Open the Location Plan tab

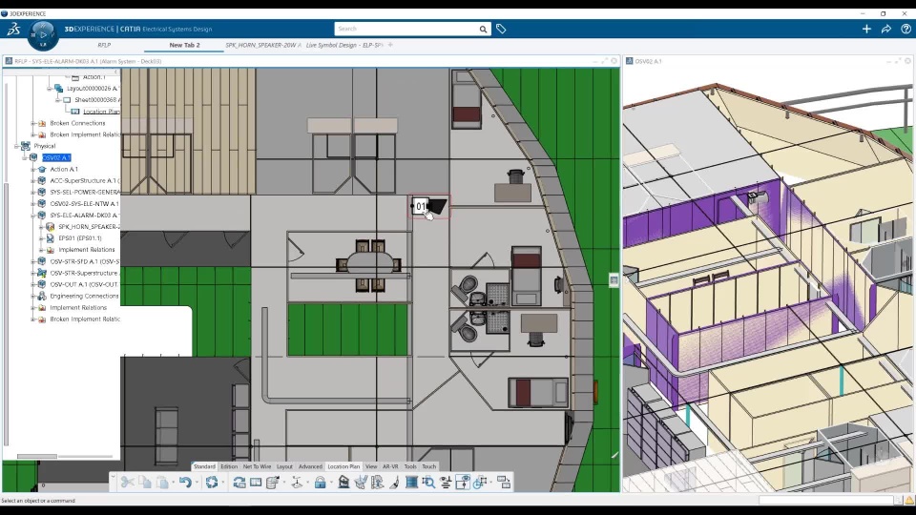point(343,466)
